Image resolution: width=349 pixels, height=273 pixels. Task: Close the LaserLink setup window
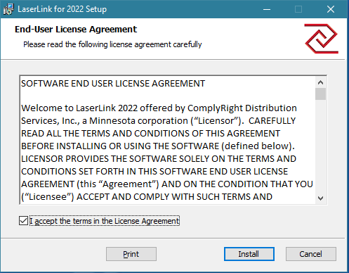[331, 9]
